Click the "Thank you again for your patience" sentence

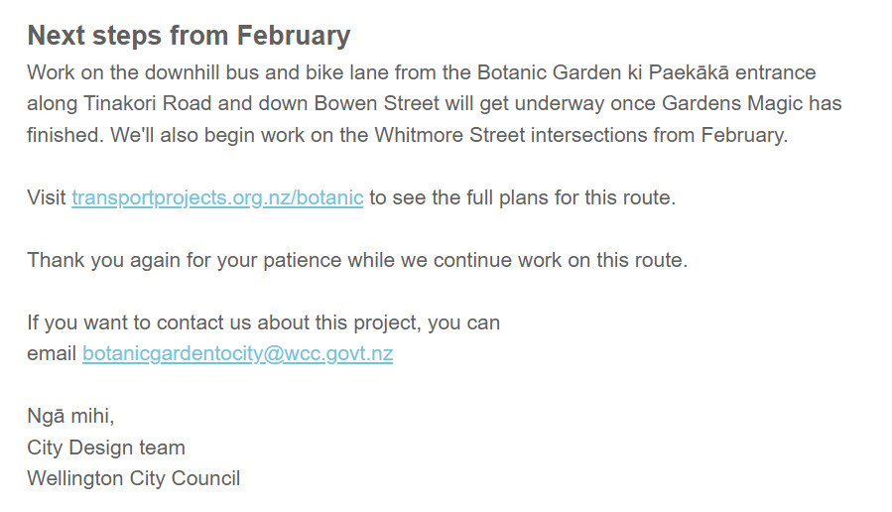(357, 260)
